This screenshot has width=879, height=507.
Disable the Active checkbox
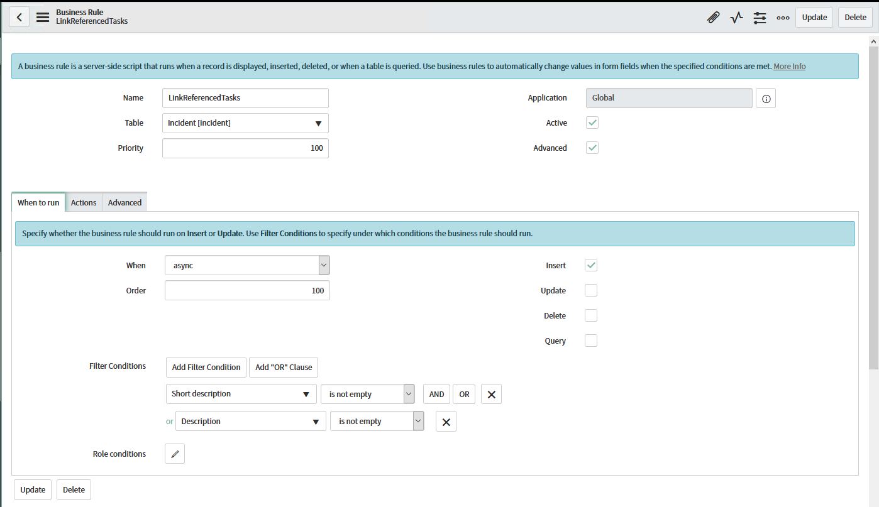pos(592,123)
